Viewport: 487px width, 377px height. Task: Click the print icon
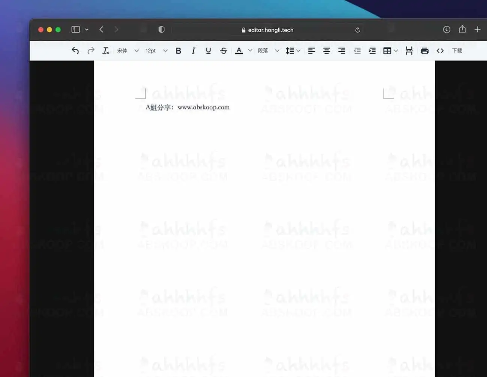[x=424, y=51]
